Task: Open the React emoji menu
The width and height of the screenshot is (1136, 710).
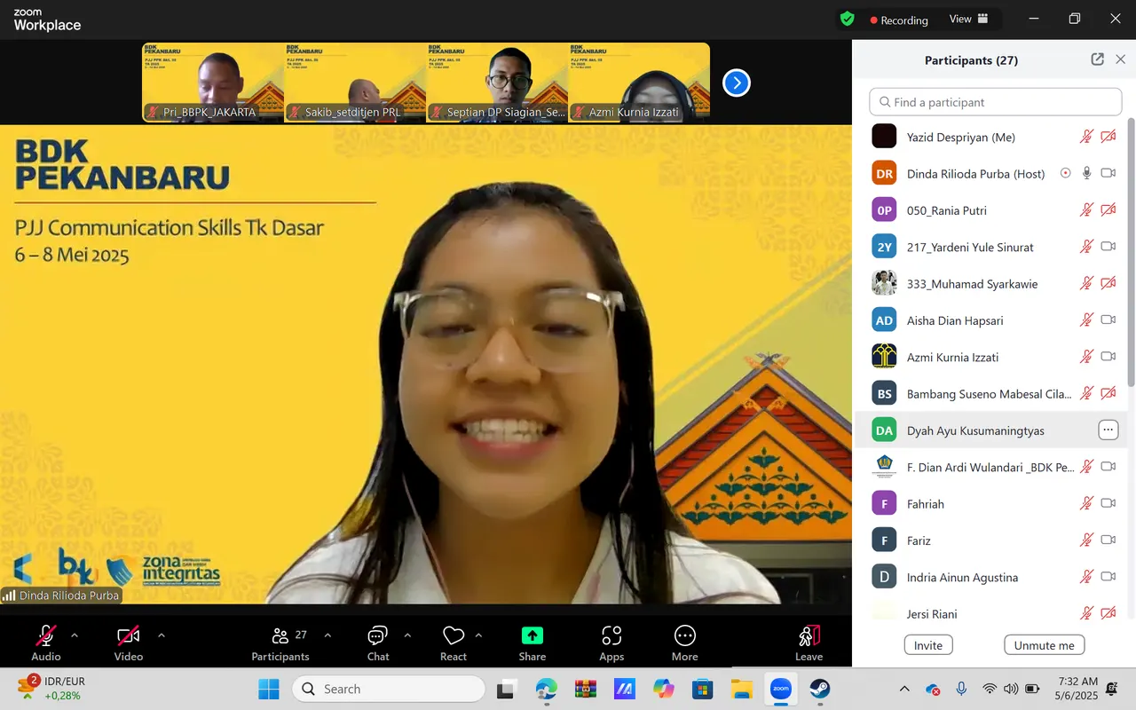Action: [x=454, y=635]
